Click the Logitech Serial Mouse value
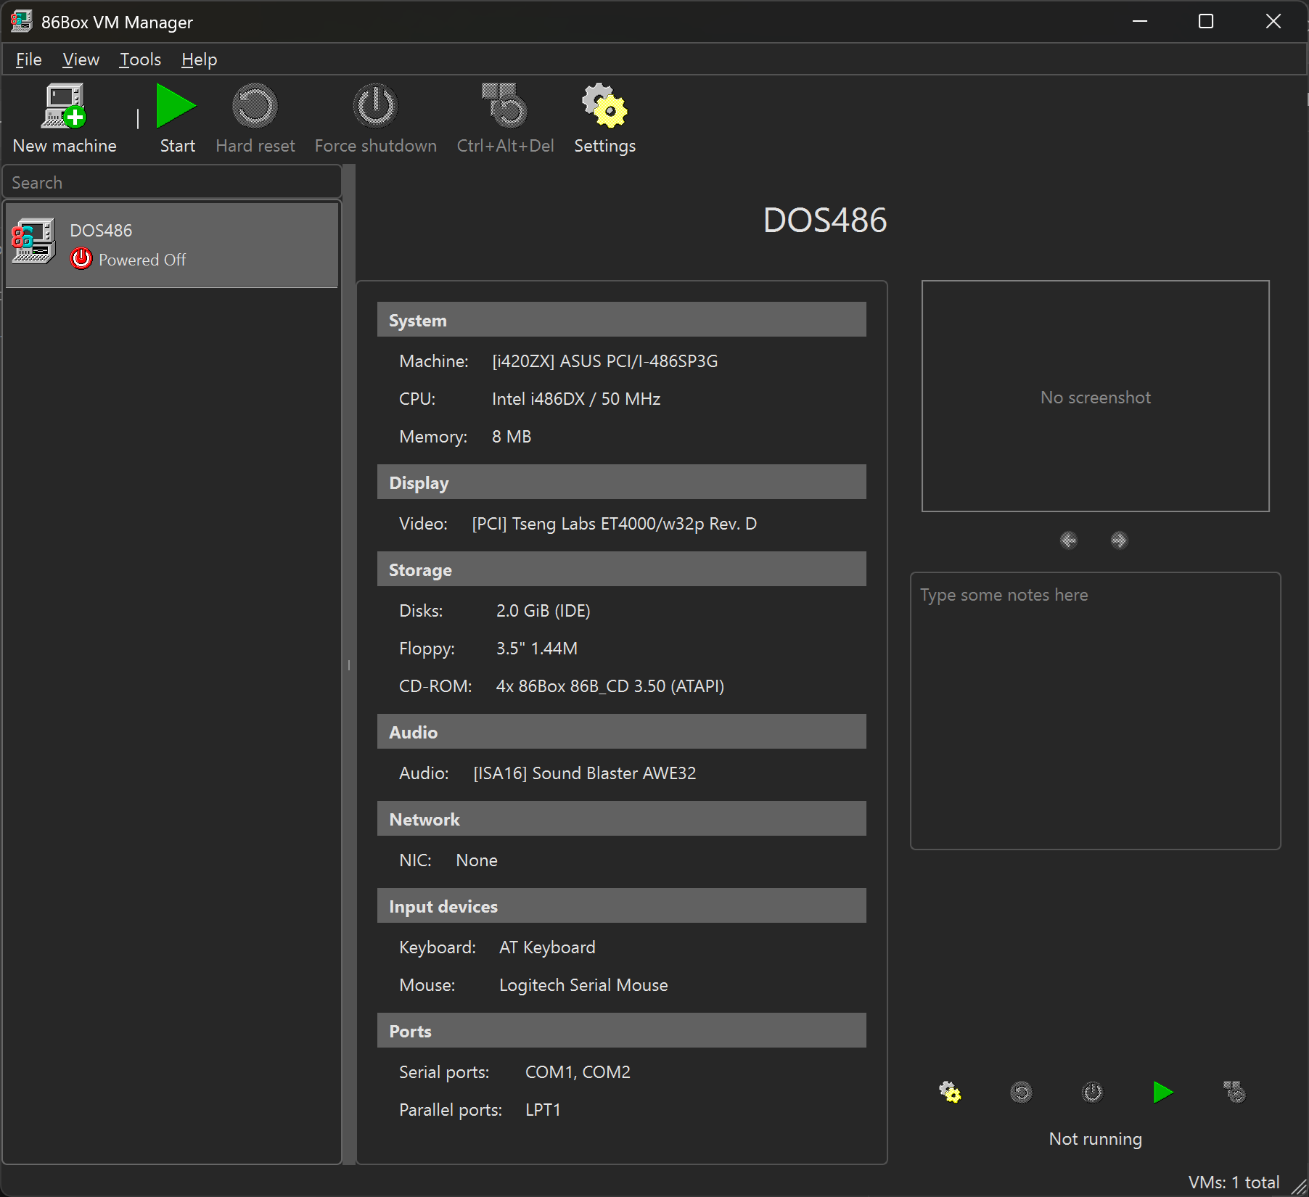1309x1197 pixels. pyautogui.click(x=583, y=985)
